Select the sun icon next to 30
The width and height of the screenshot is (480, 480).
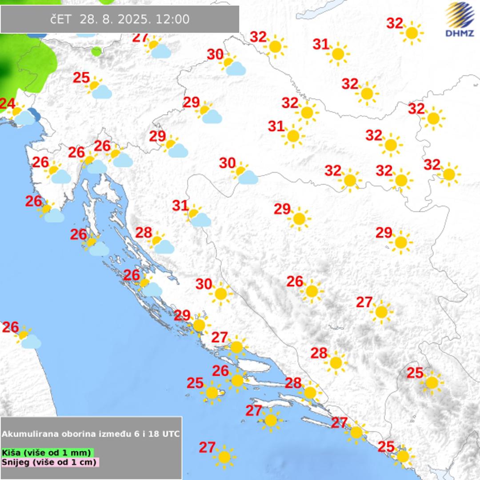click(220, 294)
